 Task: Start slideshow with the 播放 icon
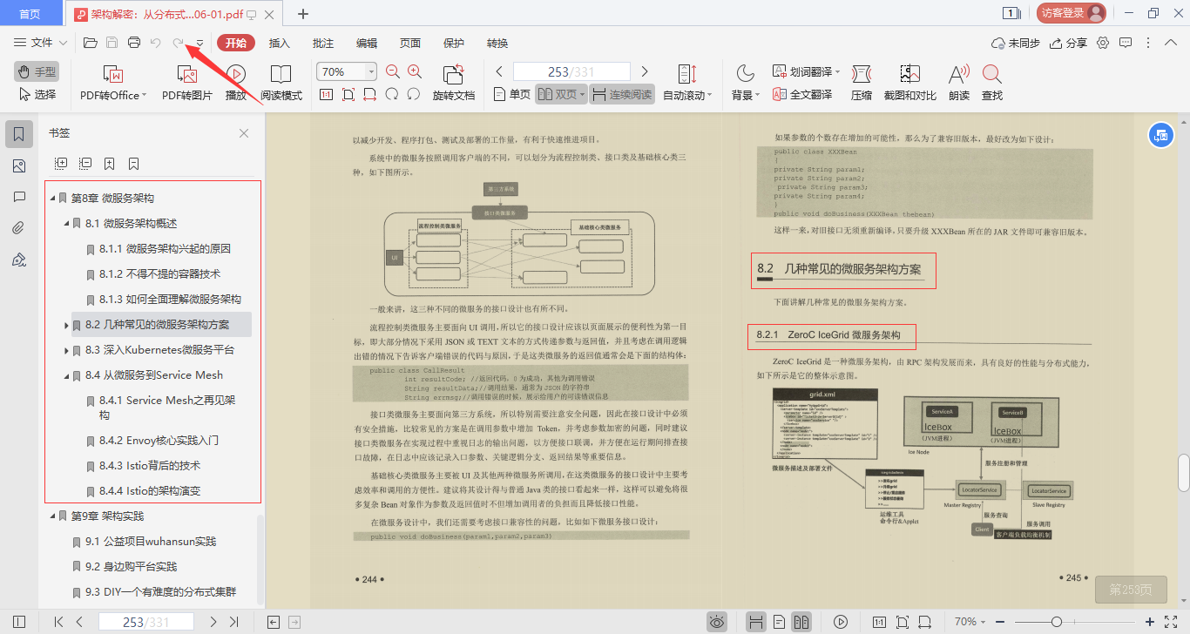pos(235,74)
